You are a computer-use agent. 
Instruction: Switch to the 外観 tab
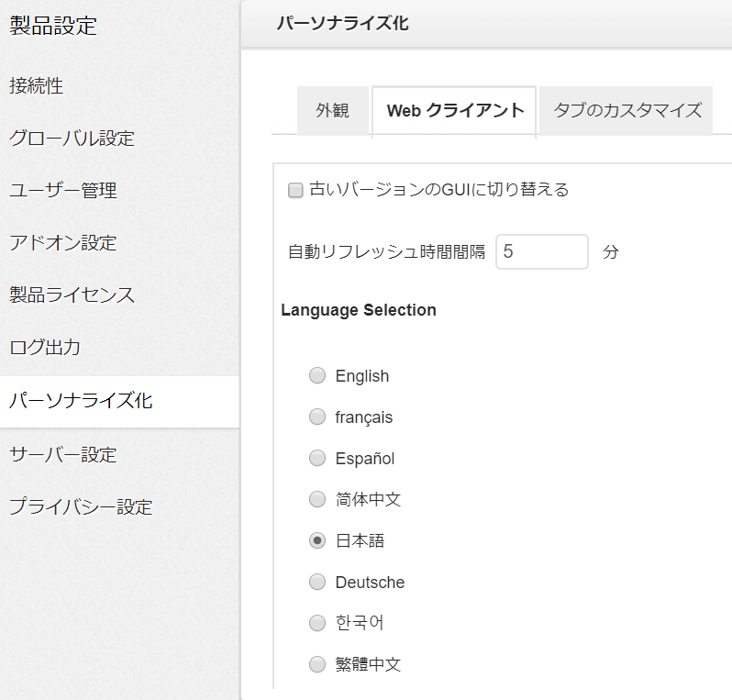pyautogui.click(x=332, y=111)
